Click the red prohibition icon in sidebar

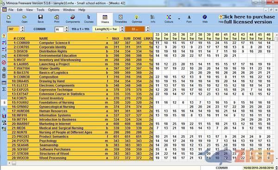coord(4,62)
